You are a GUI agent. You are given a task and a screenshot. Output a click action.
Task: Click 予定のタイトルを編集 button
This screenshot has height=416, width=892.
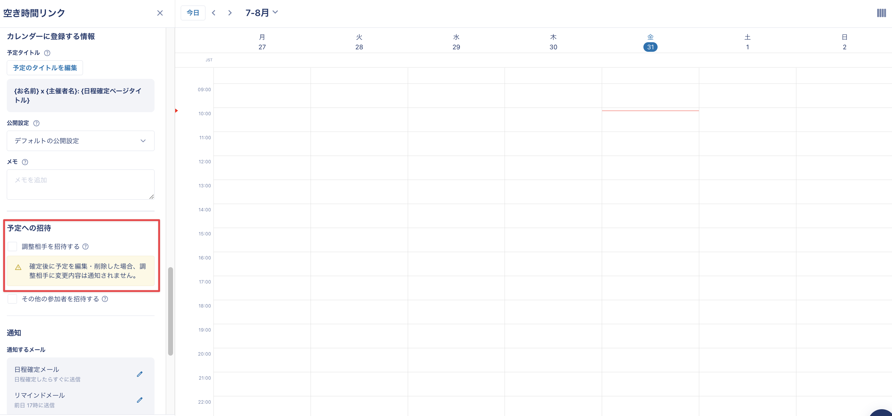pos(45,68)
